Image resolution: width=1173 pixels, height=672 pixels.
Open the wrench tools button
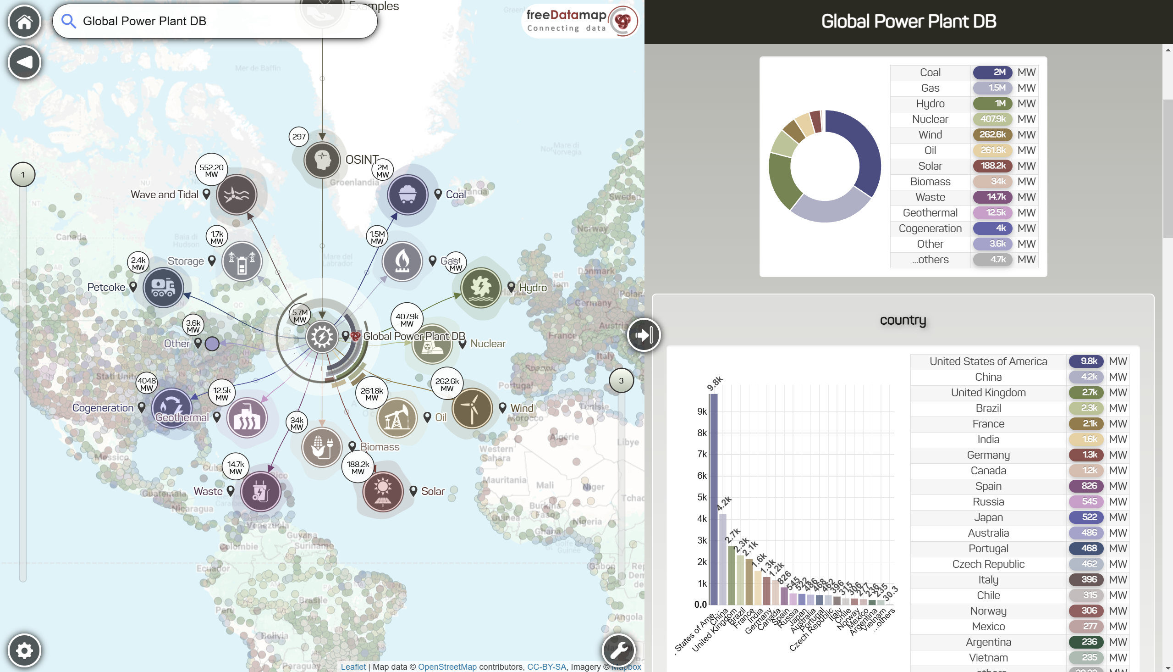pyautogui.click(x=619, y=650)
